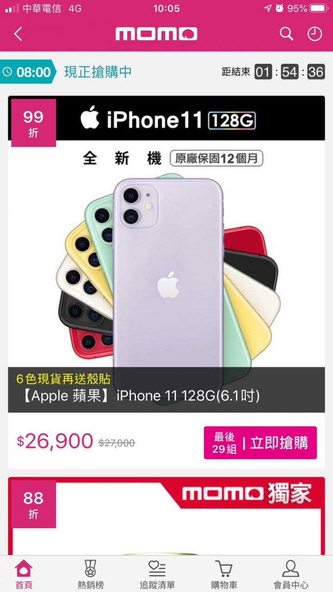Tap the 99折 discount badge

click(x=33, y=123)
